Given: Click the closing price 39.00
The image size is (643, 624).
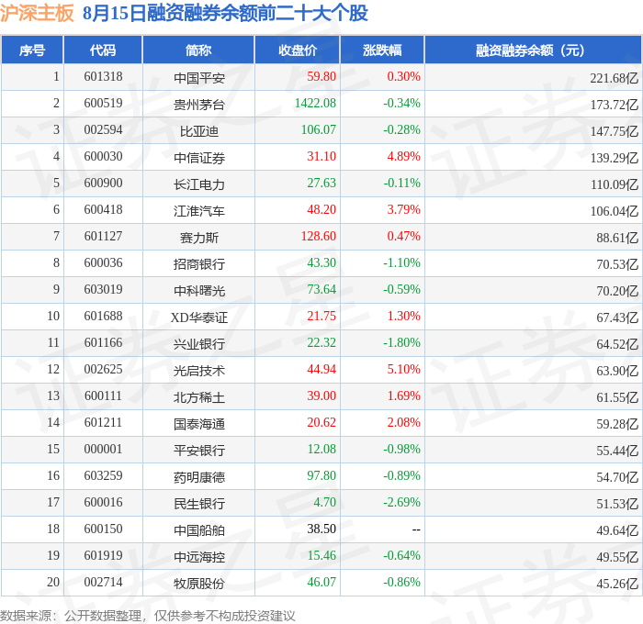Looking at the screenshot, I should point(321,396).
